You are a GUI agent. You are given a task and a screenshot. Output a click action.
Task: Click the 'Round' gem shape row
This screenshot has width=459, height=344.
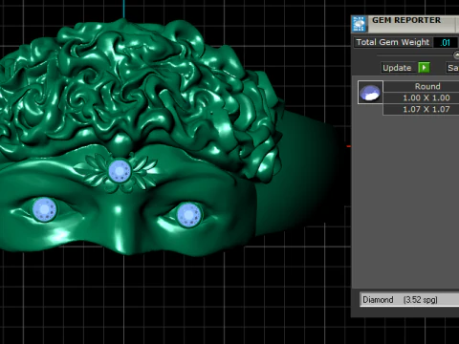coord(421,86)
